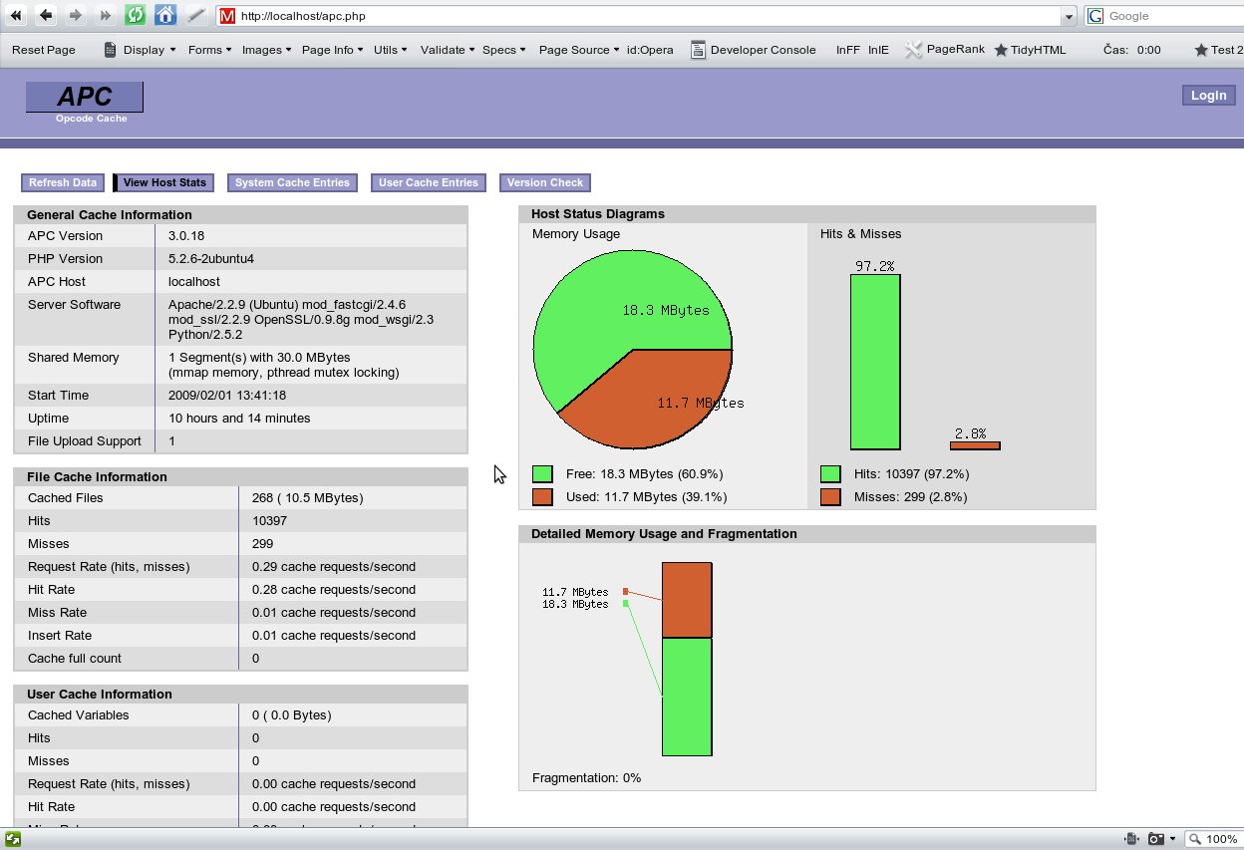Viewport: 1244px width, 850px height.
Task: Open the Page Info dropdown menu
Action: [x=360, y=50]
